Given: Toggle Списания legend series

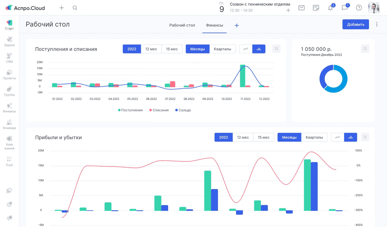Looking at the screenshot, I should (x=159, y=110).
